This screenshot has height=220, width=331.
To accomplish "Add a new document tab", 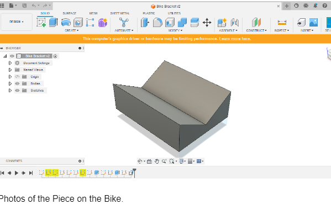I will click(287, 6).
